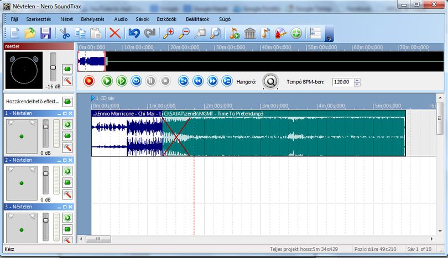Screen dimensions: 448x258
Task: Open the Audio menu
Action: tap(121, 19)
